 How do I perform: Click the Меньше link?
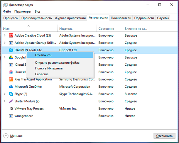pyautogui.click(x=16, y=136)
